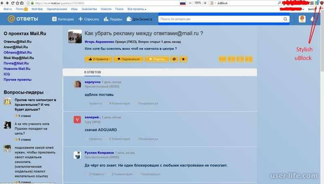Viewport: 324px width, 184px height.
Task: Click the magnifier icon in browser search box
Action: 279,3
